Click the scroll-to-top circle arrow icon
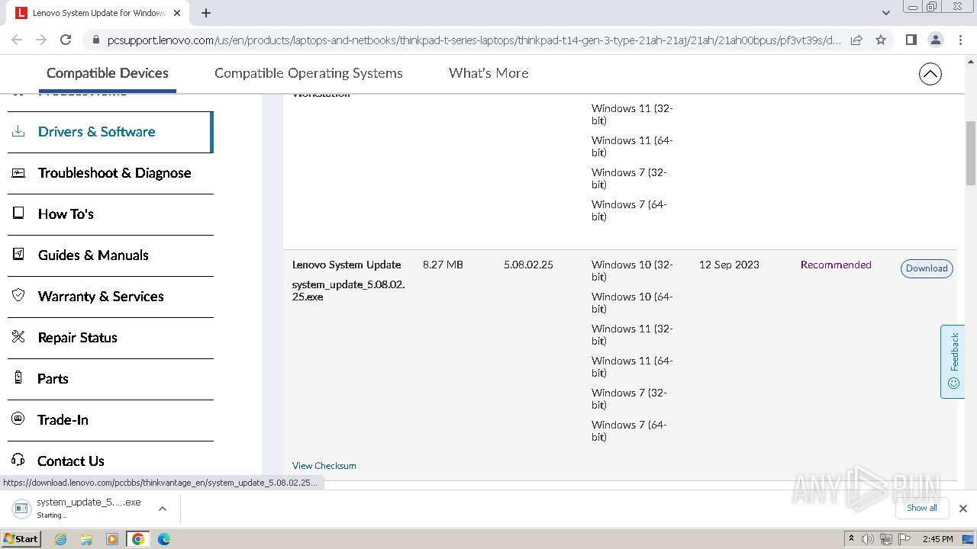The image size is (977, 549). [x=930, y=74]
